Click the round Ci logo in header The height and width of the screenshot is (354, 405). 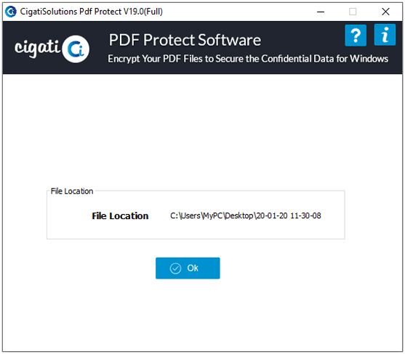click(76, 49)
